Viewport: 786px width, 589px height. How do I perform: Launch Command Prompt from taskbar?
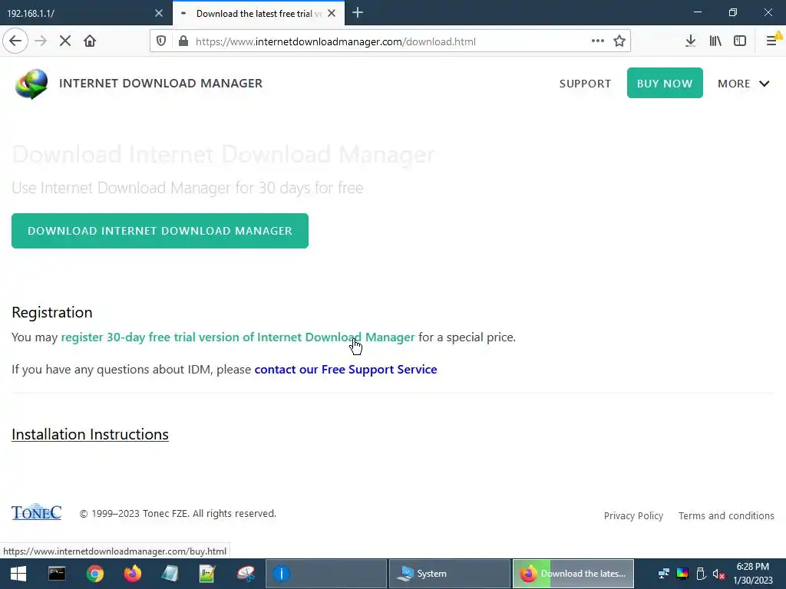[57, 574]
